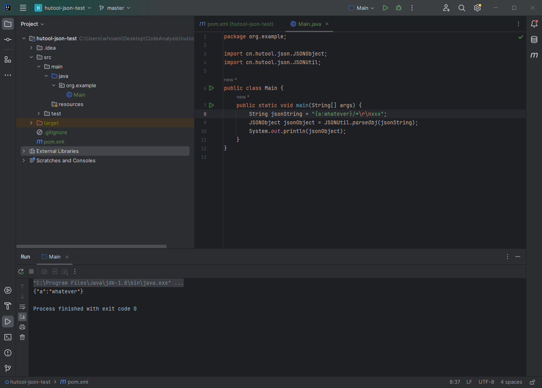Open the Build hammer tool window
Viewport: 542px width, 388px height.
[x=8, y=306]
